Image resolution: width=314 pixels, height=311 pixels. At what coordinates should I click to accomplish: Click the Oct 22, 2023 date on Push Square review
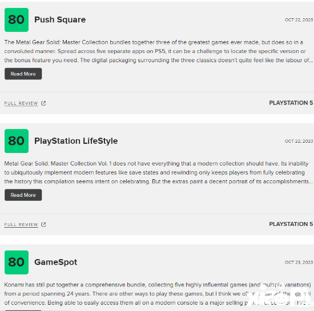pyautogui.click(x=299, y=20)
